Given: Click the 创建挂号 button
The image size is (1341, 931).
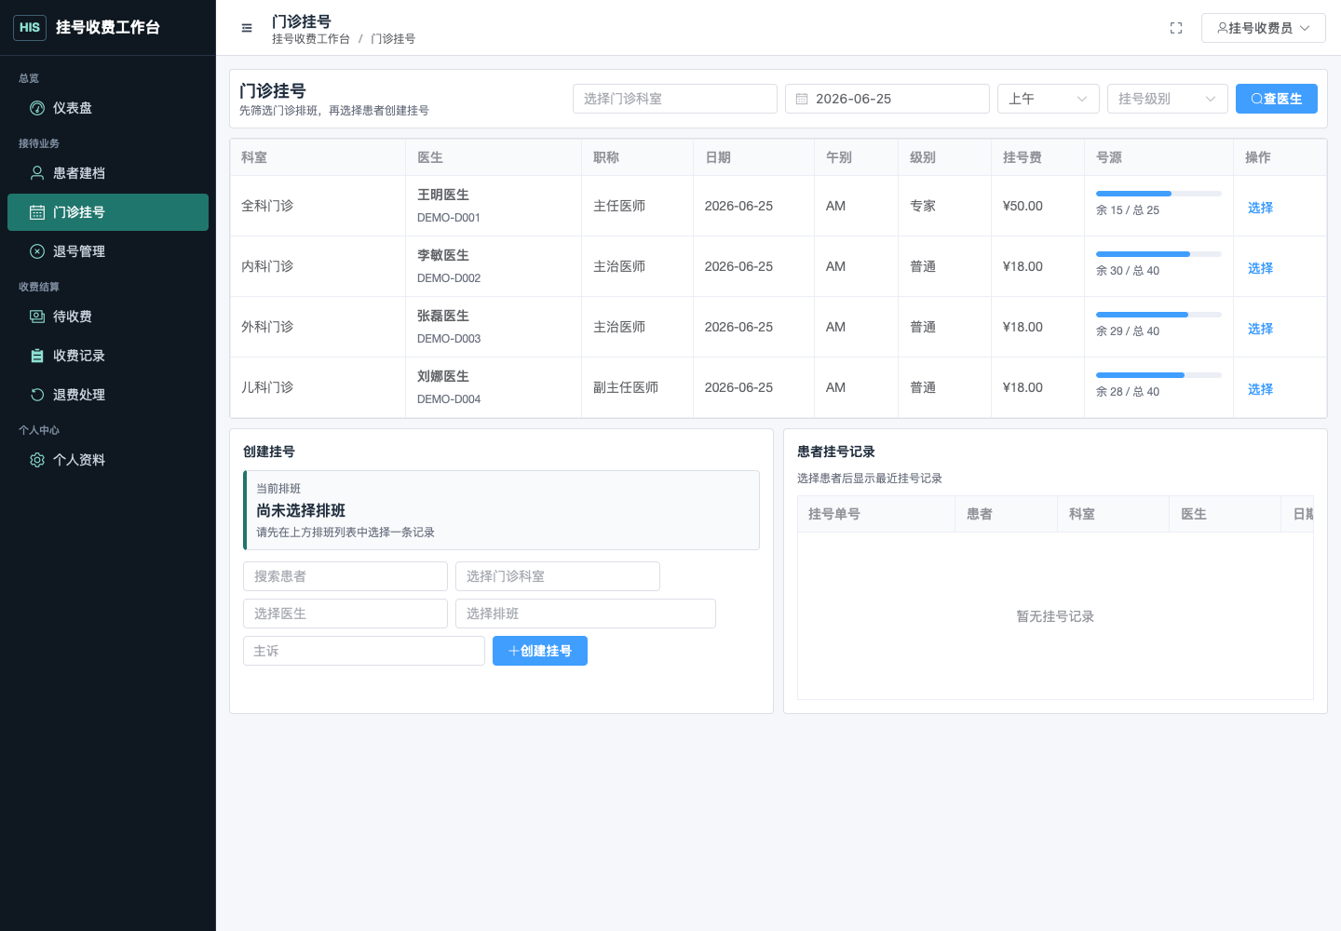Looking at the screenshot, I should 540,651.
